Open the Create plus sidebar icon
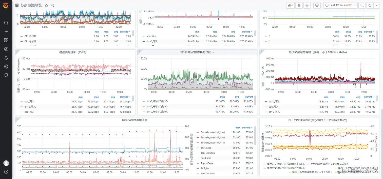383x179 pixels. [6, 32]
